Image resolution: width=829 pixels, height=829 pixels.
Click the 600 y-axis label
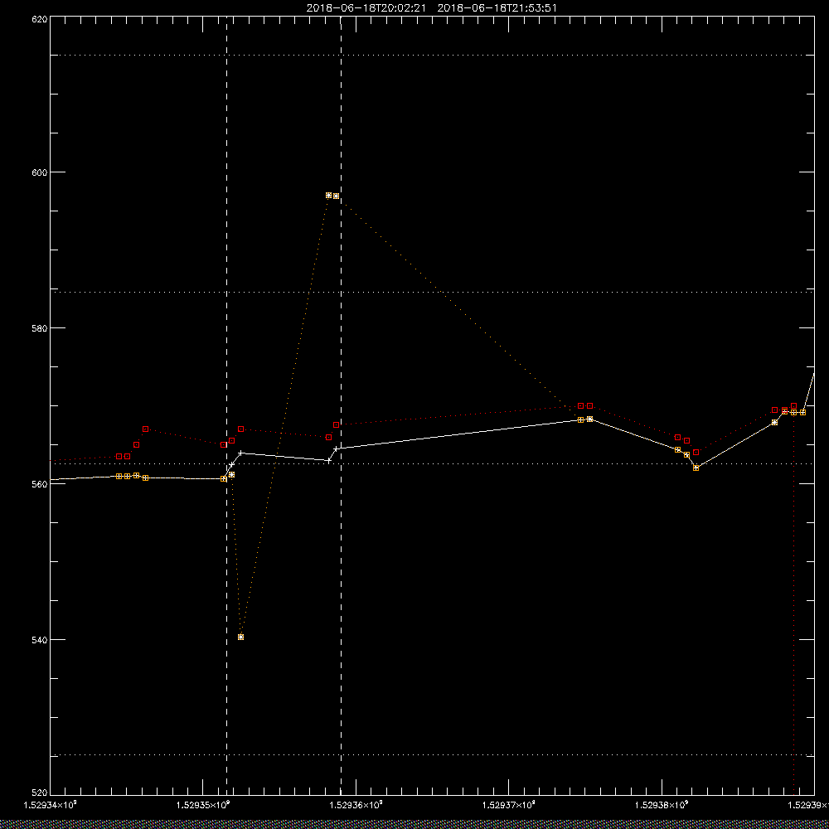(41, 172)
